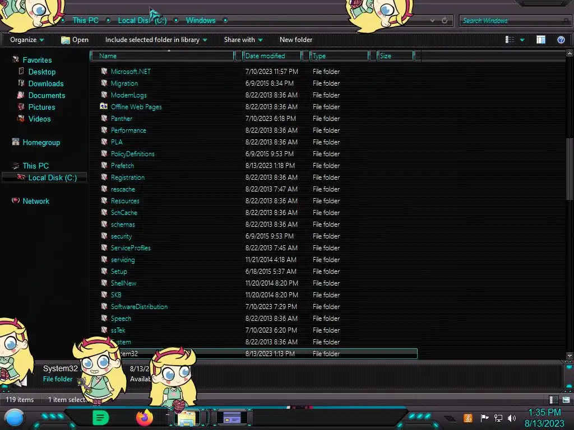Select the Speech folder name
Image resolution: width=574 pixels, height=430 pixels.
pos(121,319)
